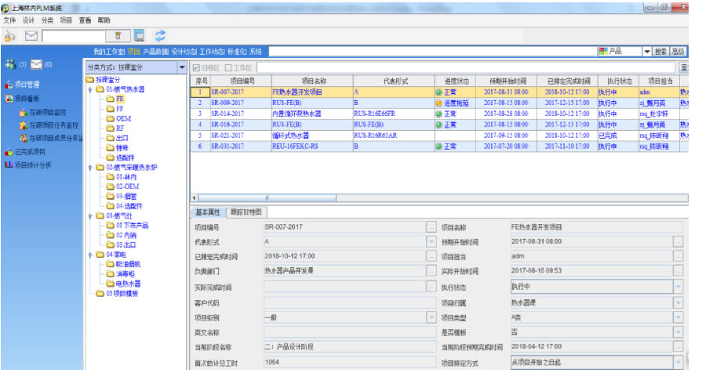This screenshot has height=380, width=706.
Task: Click the 搜索 button
Action: click(661, 52)
